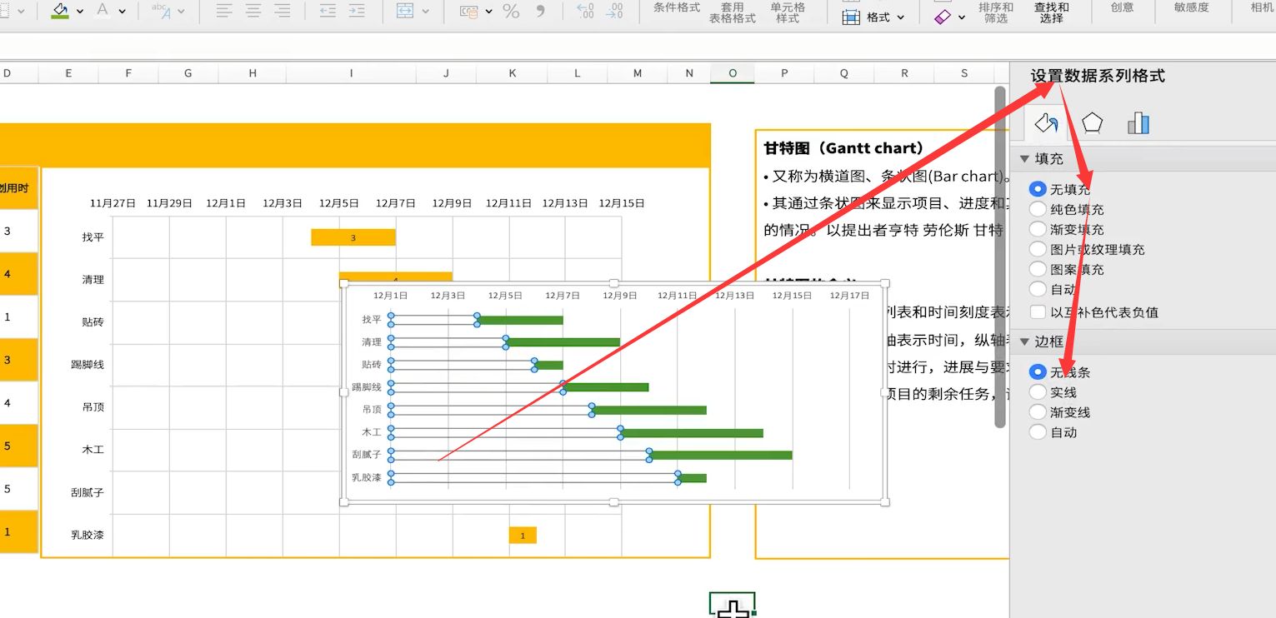Open the Series Options bar chart icon

pos(1138,123)
